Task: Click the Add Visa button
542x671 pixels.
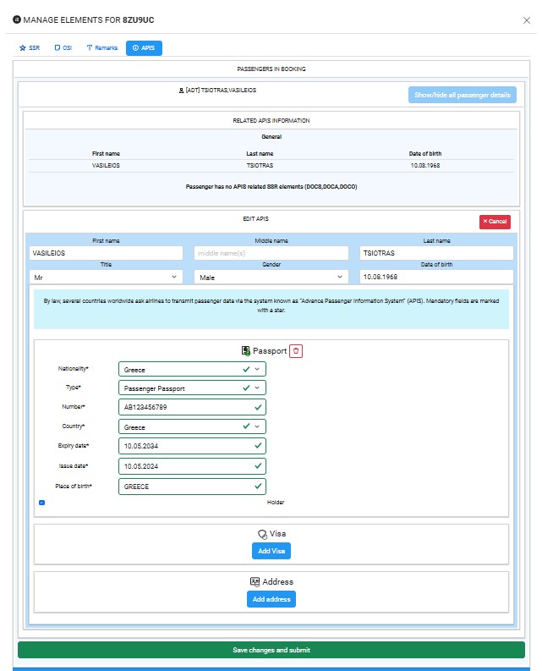Action: (271, 551)
